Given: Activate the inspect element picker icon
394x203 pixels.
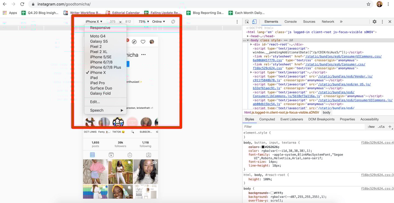Looking at the screenshot, I should tap(247, 22).
